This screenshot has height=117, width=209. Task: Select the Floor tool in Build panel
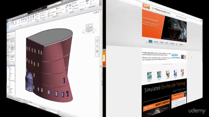click(x=26, y=19)
